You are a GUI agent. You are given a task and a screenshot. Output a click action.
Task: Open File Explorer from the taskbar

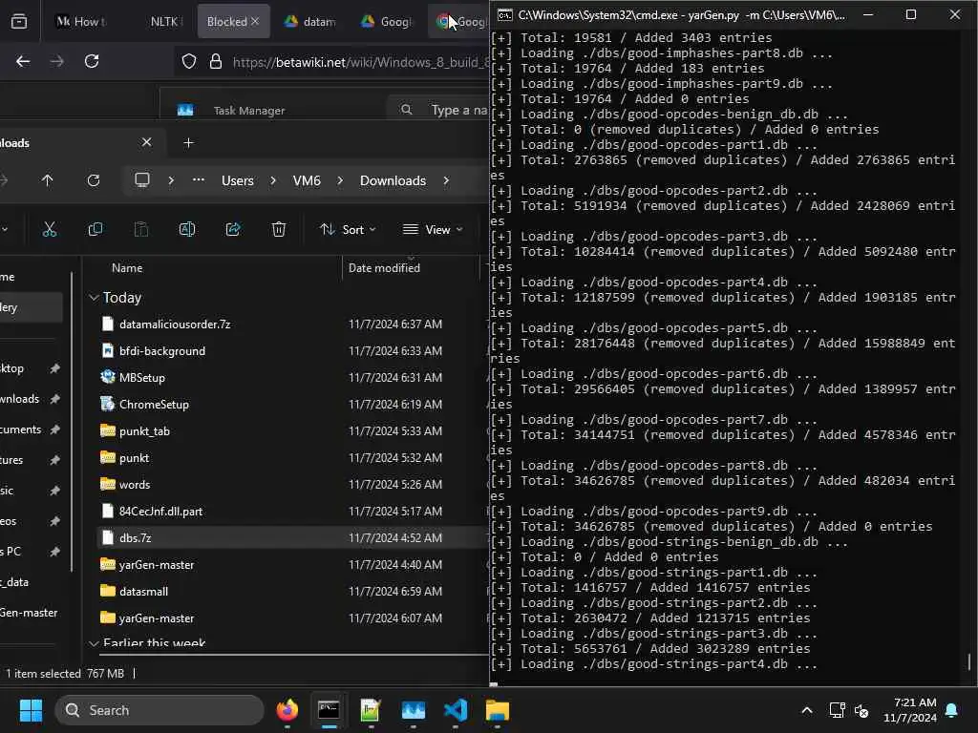pyautogui.click(x=498, y=710)
